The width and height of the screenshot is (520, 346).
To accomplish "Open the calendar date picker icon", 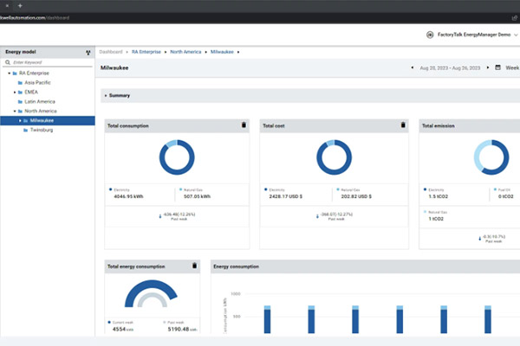I will 497,67.
